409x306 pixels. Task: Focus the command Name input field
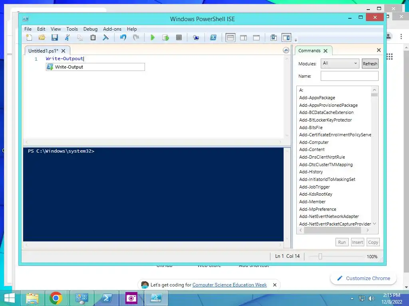pos(349,76)
